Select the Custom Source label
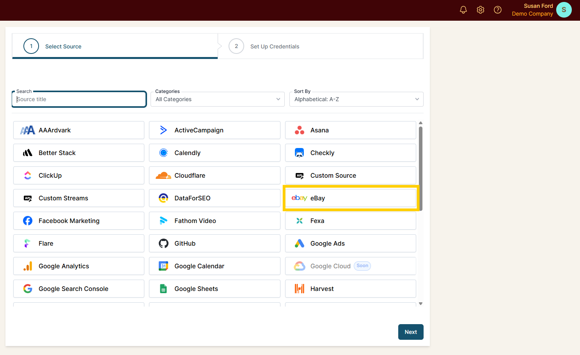This screenshot has height=355, width=580. [x=333, y=175]
